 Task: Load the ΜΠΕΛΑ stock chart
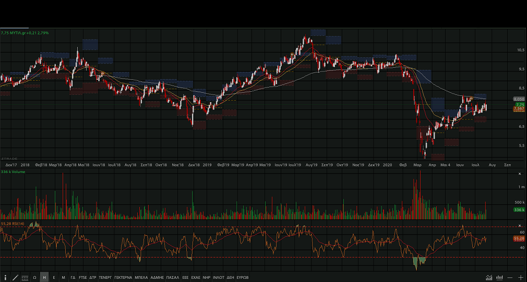click(x=141, y=277)
